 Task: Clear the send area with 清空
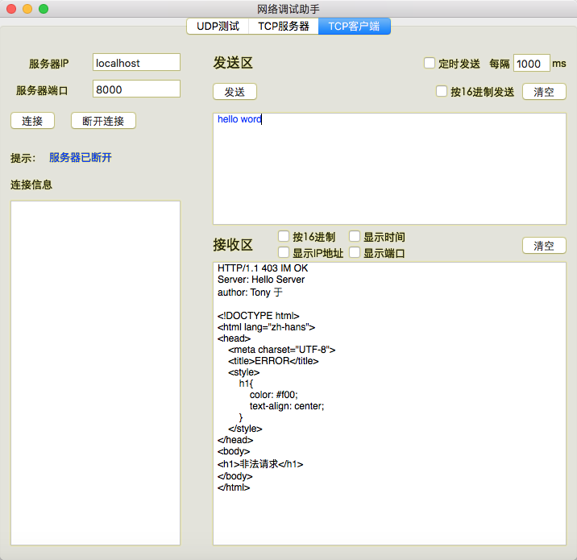544,92
